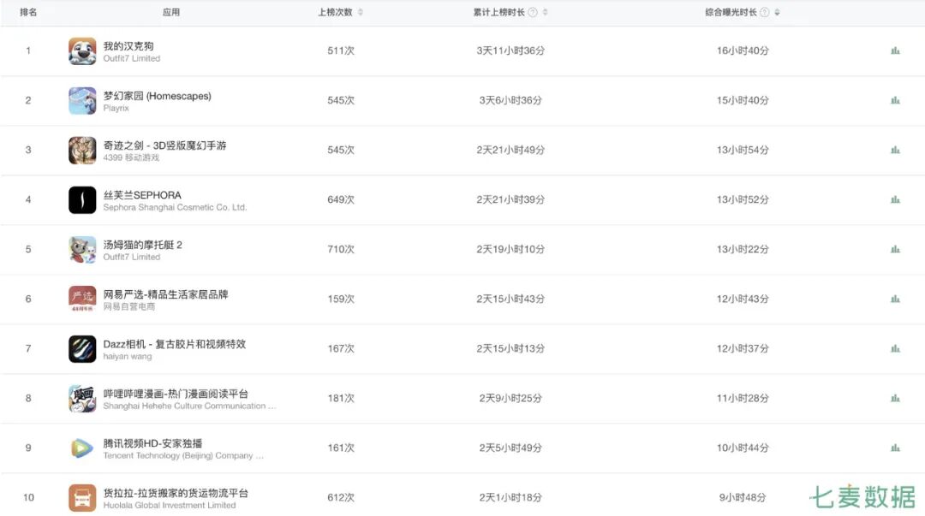This screenshot has height=516, width=925.
Task: Select the 161次 cell
Action: click(x=341, y=448)
